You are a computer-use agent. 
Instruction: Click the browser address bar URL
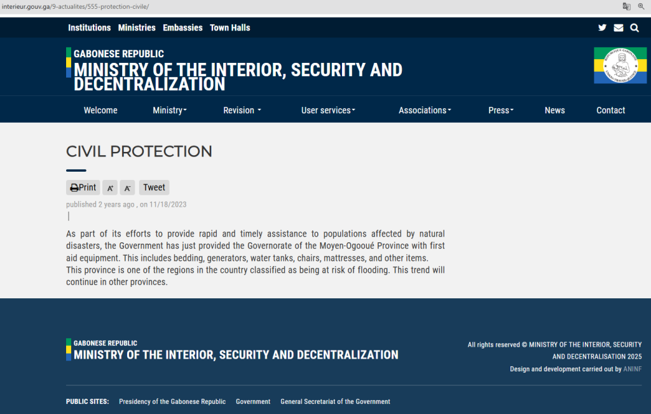coord(76,6)
